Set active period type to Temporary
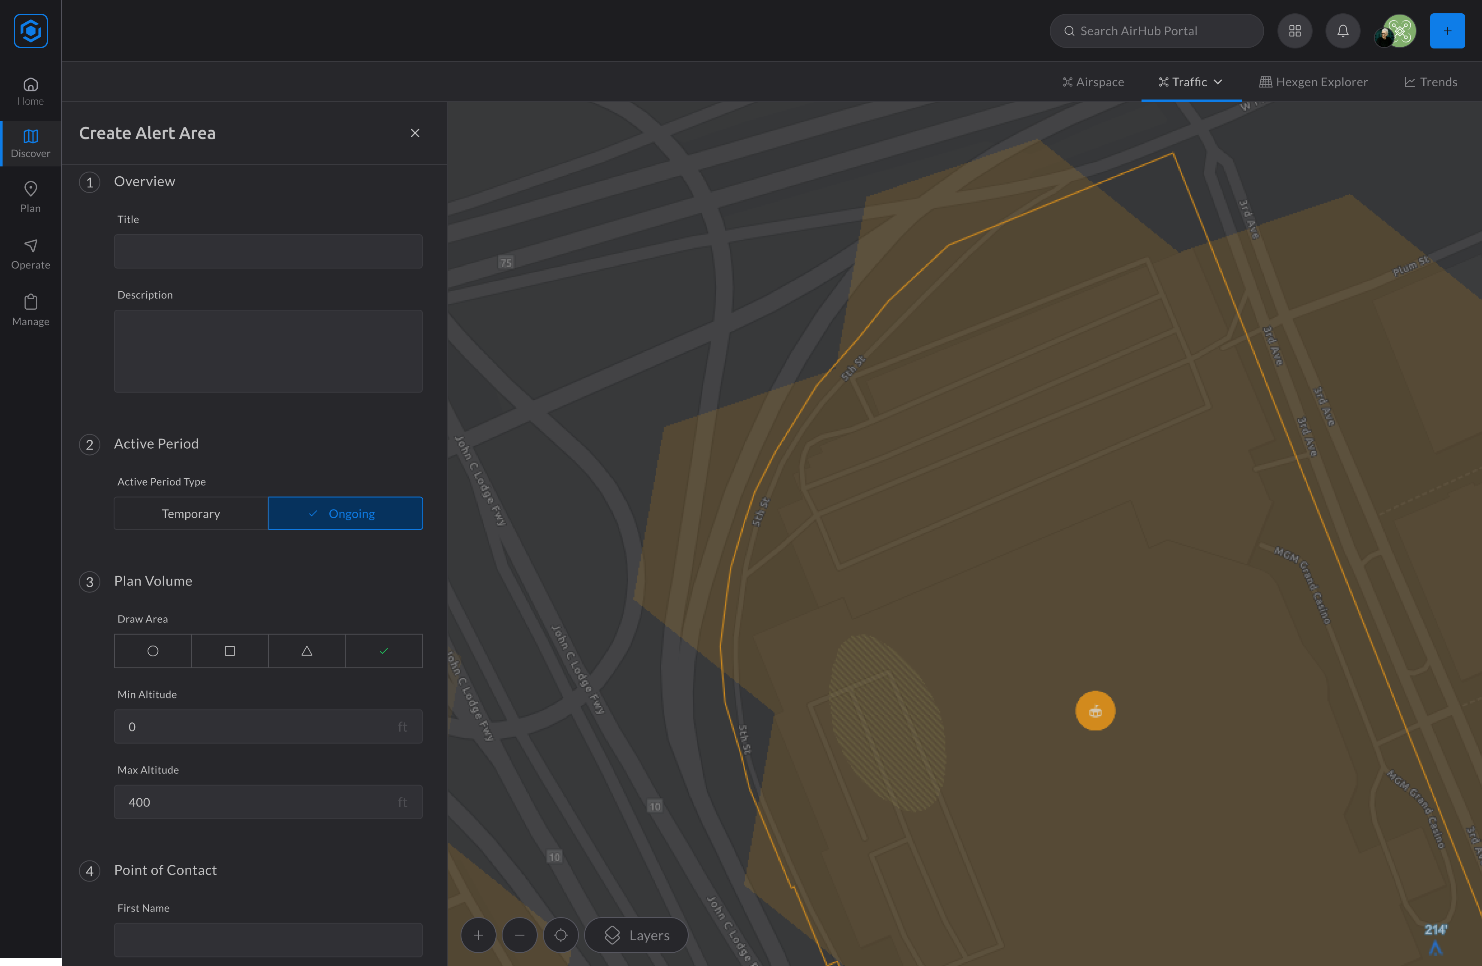The width and height of the screenshot is (1482, 966). pos(190,513)
